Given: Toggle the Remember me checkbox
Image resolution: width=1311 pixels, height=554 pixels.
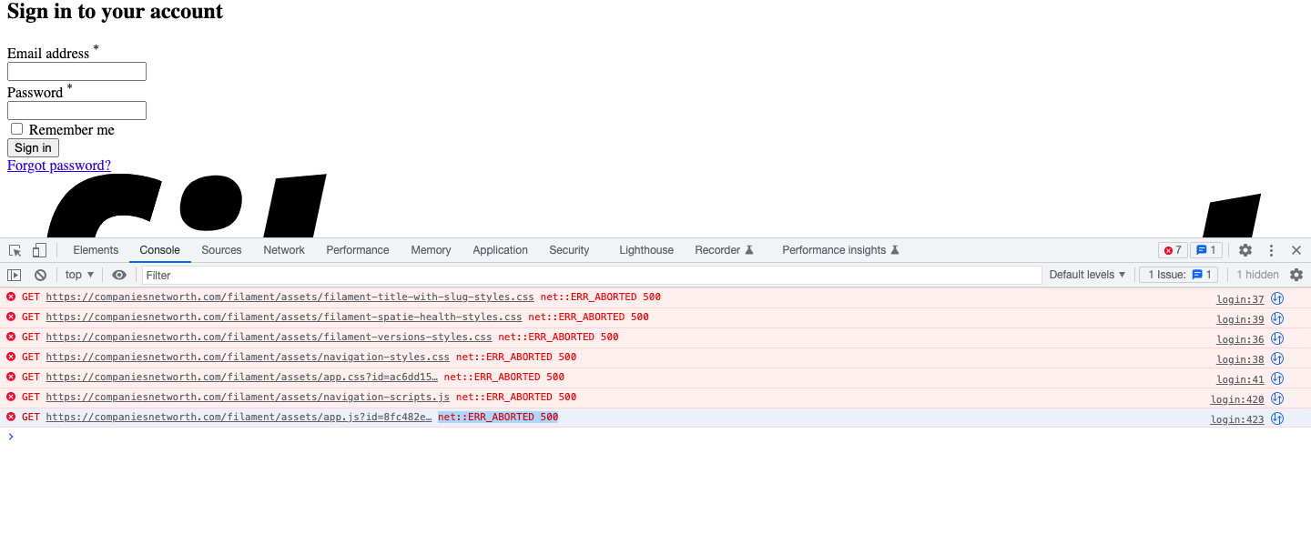Looking at the screenshot, I should [16, 128].
